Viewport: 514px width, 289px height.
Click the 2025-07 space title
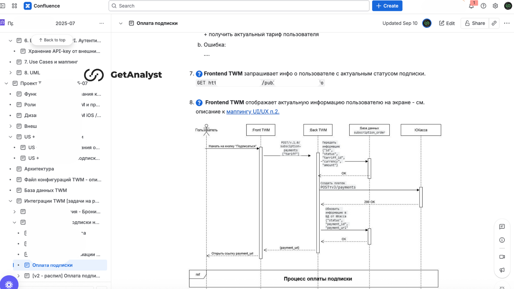tap(65, 23)
